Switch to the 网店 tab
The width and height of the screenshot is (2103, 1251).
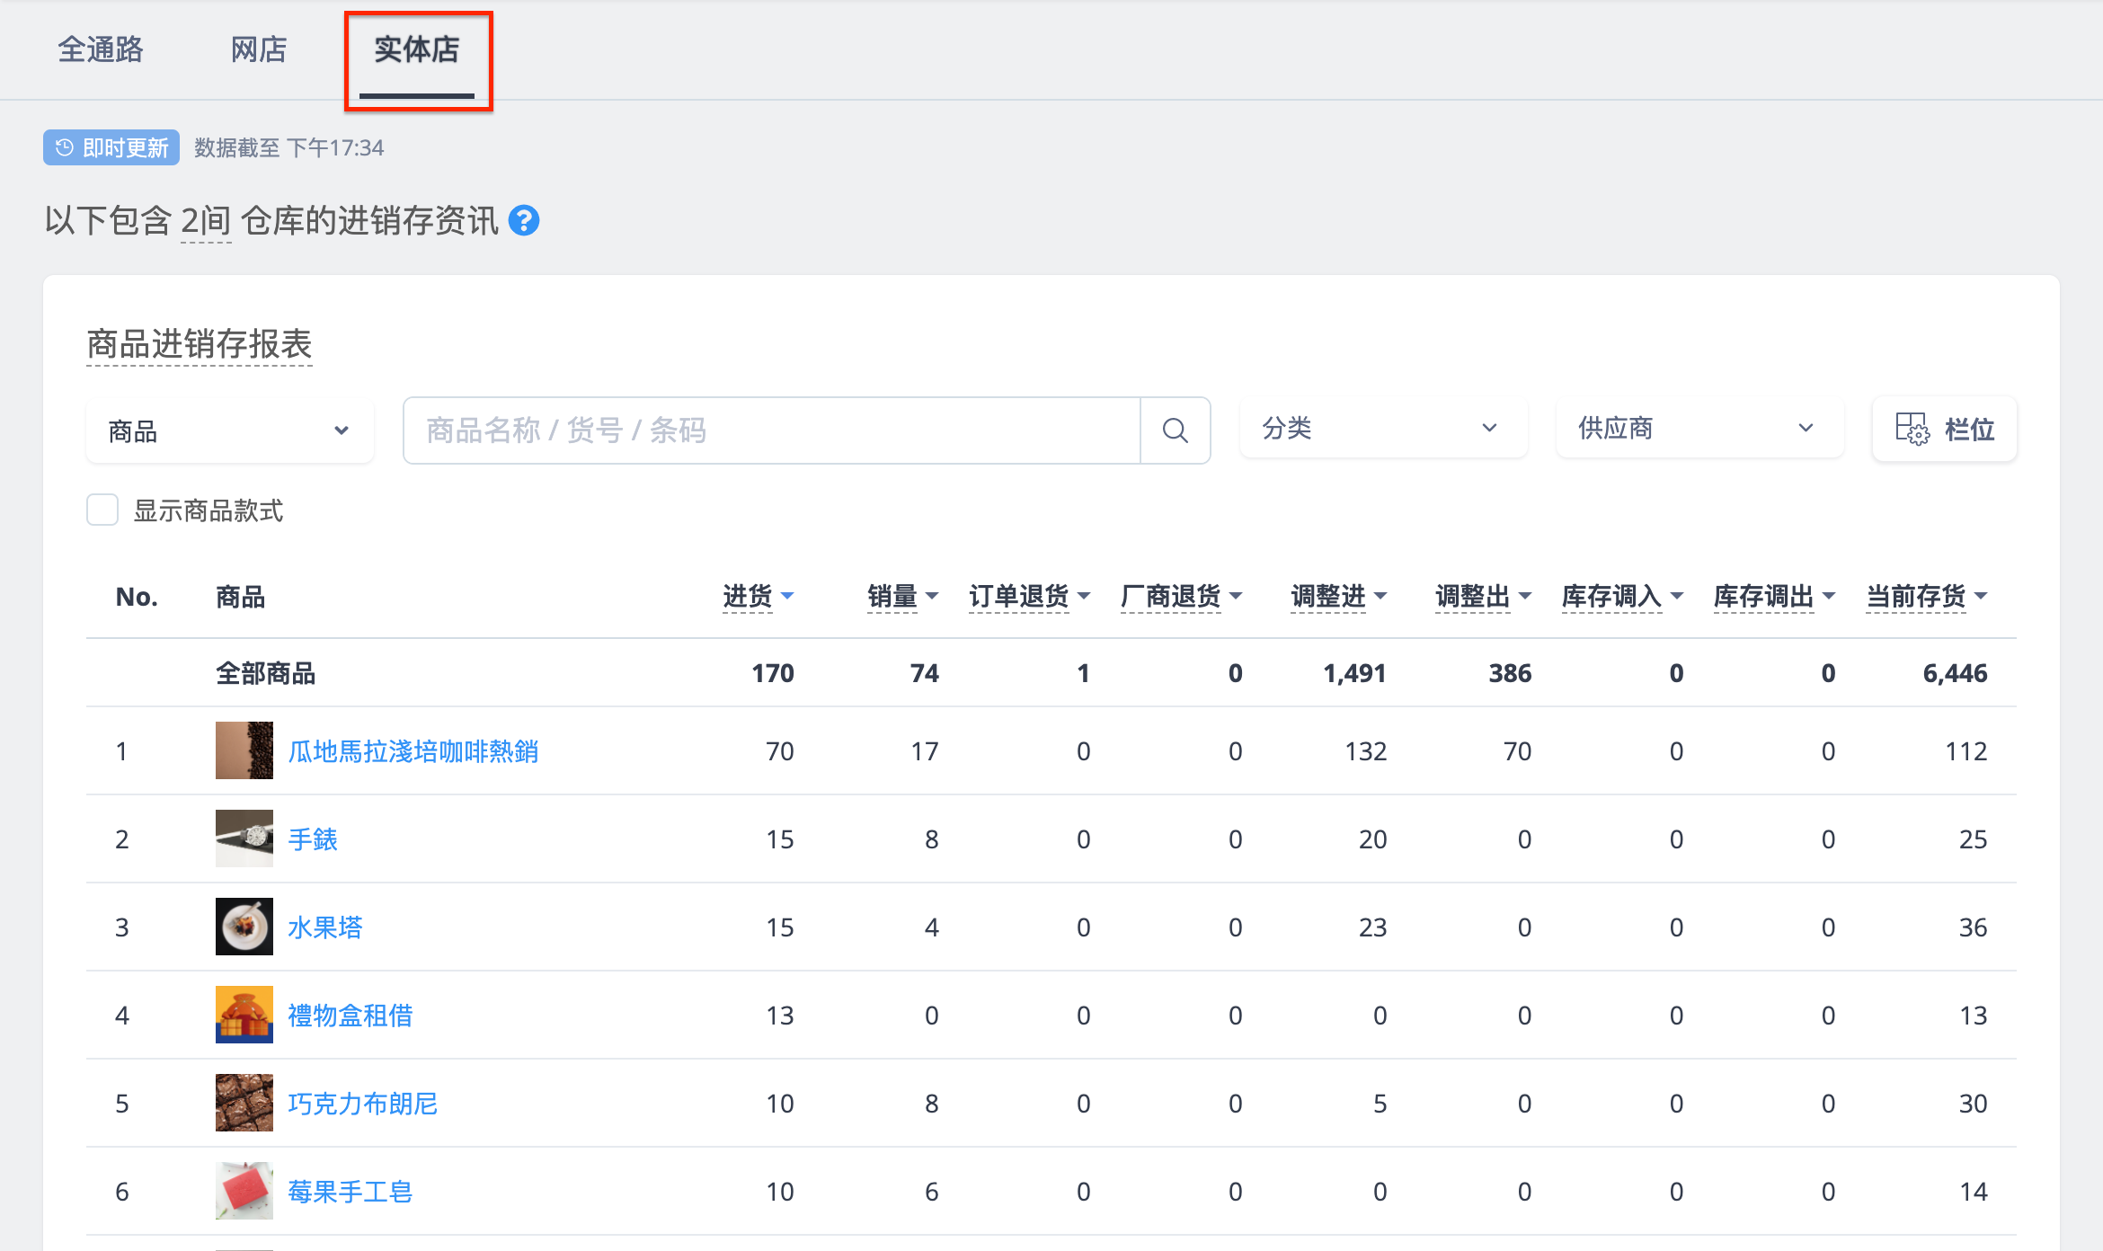(259, 49)
